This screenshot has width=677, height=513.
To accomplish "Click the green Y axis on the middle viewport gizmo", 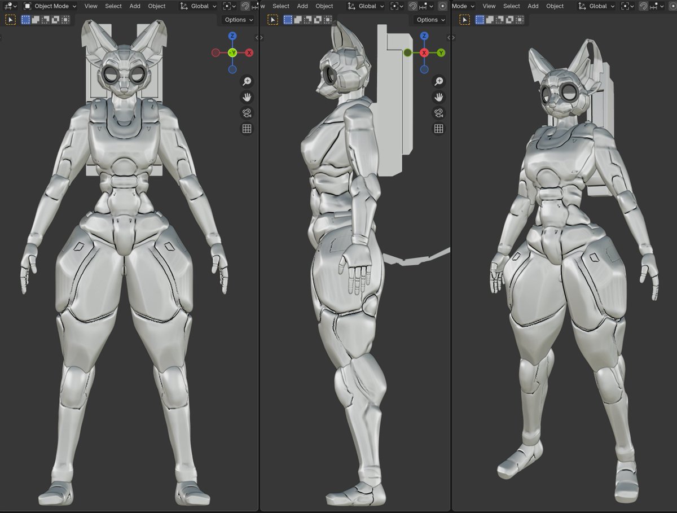I will [441, 52].
